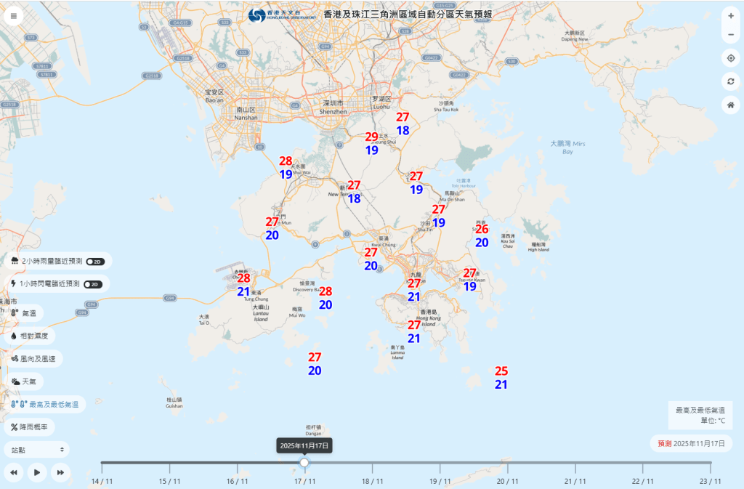Toggle 2D switch for 2小時雨量臨近預測

click(95, 261)
